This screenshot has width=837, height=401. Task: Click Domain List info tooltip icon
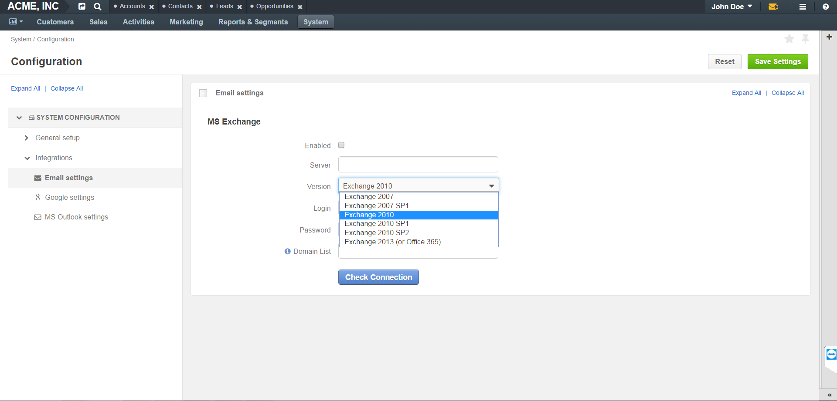tap(288, 251)
